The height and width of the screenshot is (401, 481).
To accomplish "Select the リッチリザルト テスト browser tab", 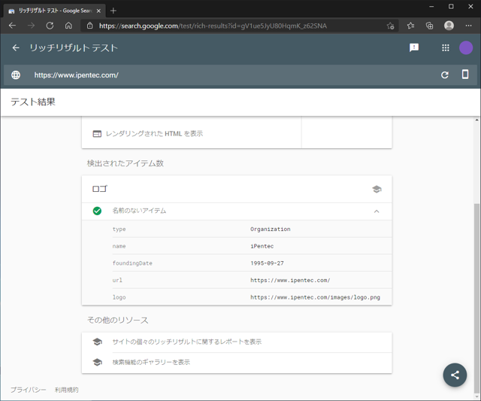I will [x=54, y=11].
